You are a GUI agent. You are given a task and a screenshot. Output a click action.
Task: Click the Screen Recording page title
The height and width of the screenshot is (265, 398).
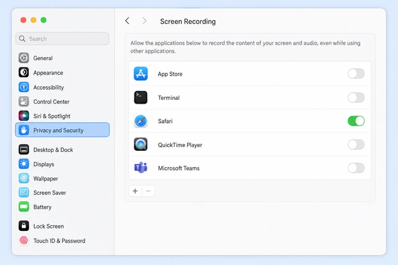188,22
